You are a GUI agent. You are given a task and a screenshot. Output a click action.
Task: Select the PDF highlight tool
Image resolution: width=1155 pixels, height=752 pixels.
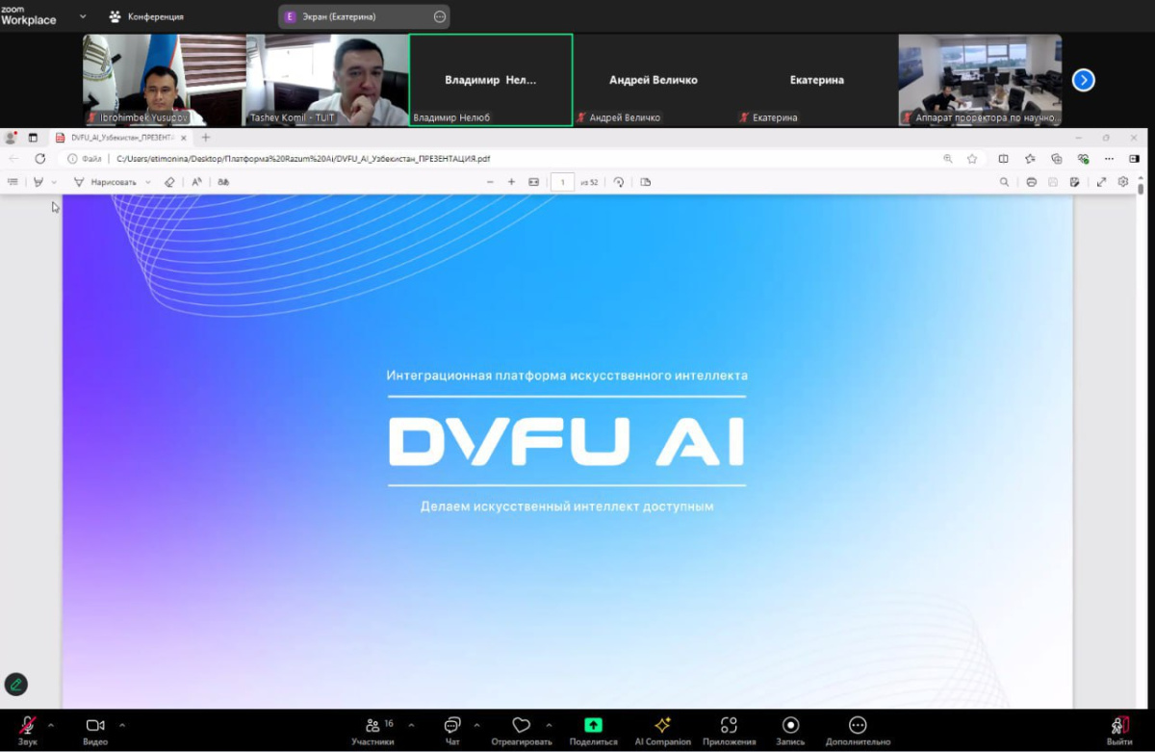point(38,182)
